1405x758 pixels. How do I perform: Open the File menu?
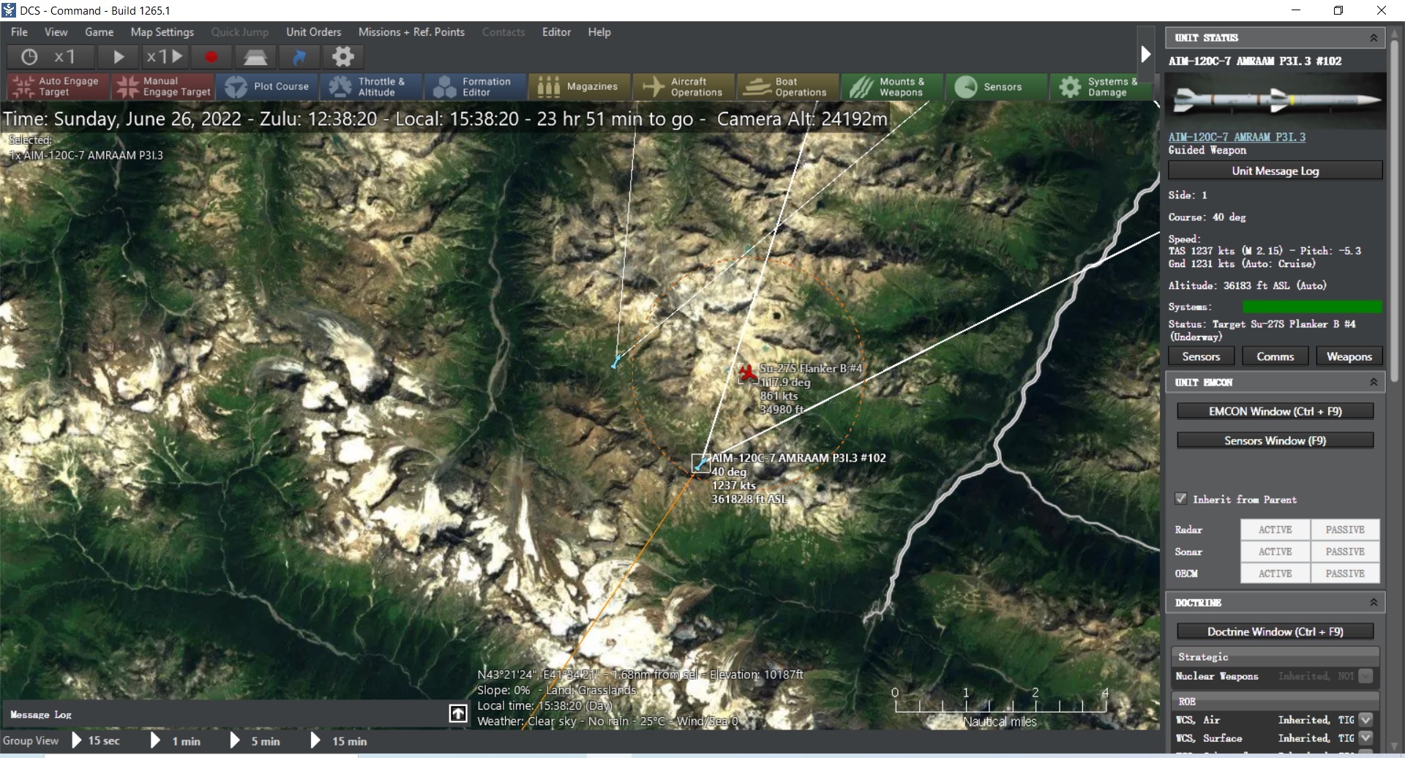[x=20, y=32]
